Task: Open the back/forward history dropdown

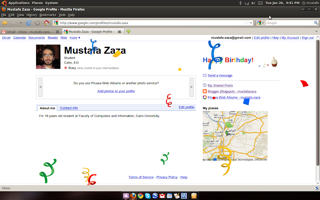Action: point(21,23)
